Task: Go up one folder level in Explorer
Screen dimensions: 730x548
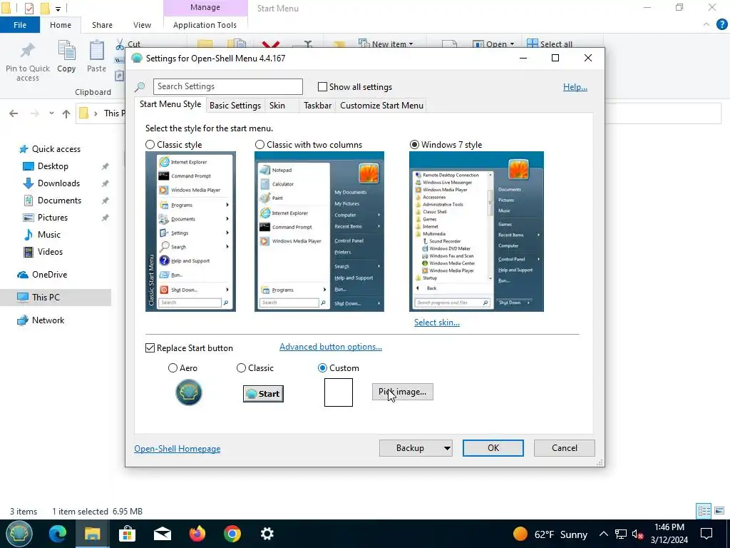Action: tap(66, 113)
